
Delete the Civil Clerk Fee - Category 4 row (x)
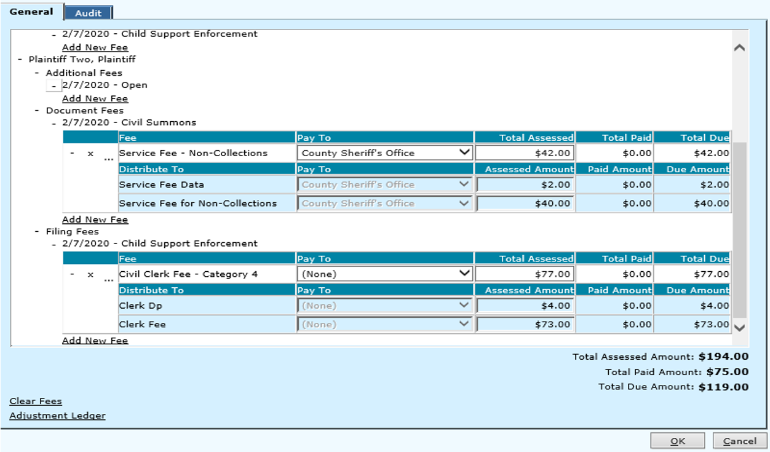click(x=90, y=275)
